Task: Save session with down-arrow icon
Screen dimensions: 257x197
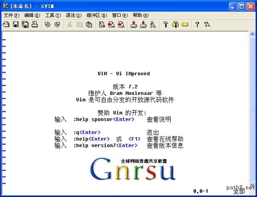Action: pyautogui.click(x=143, y=25)
